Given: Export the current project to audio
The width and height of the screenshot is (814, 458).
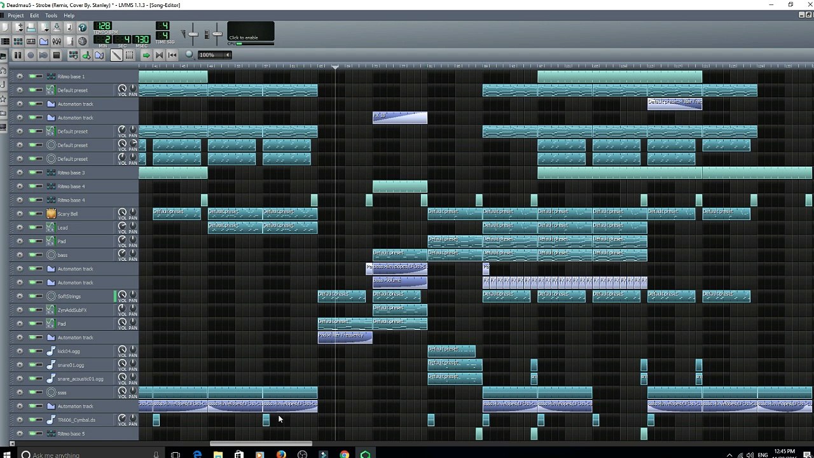Looking at the screenshot, I should [69, 27].
